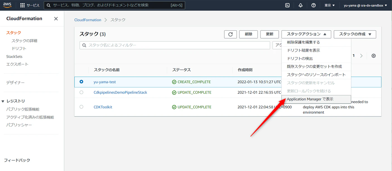Click the stack name filter field
Viewport: 392px width, 171px height.
pyautogui.click(x=175, y=45)
